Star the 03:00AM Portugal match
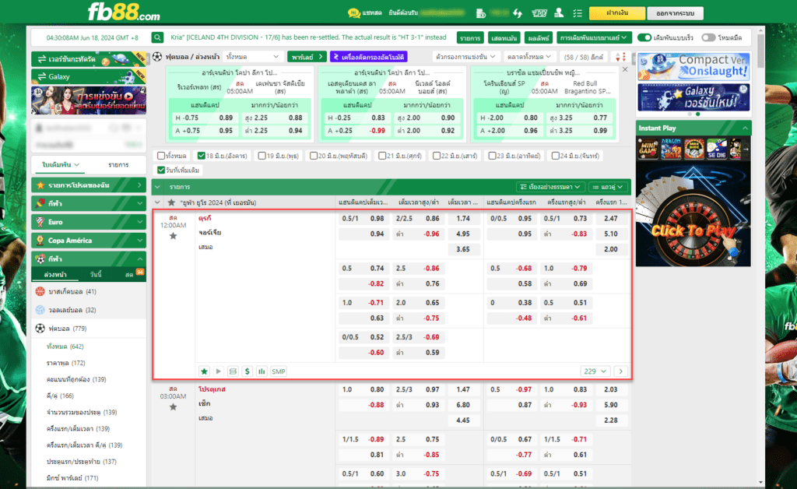The height and width of the screenshot is (489, 797). 174,407
